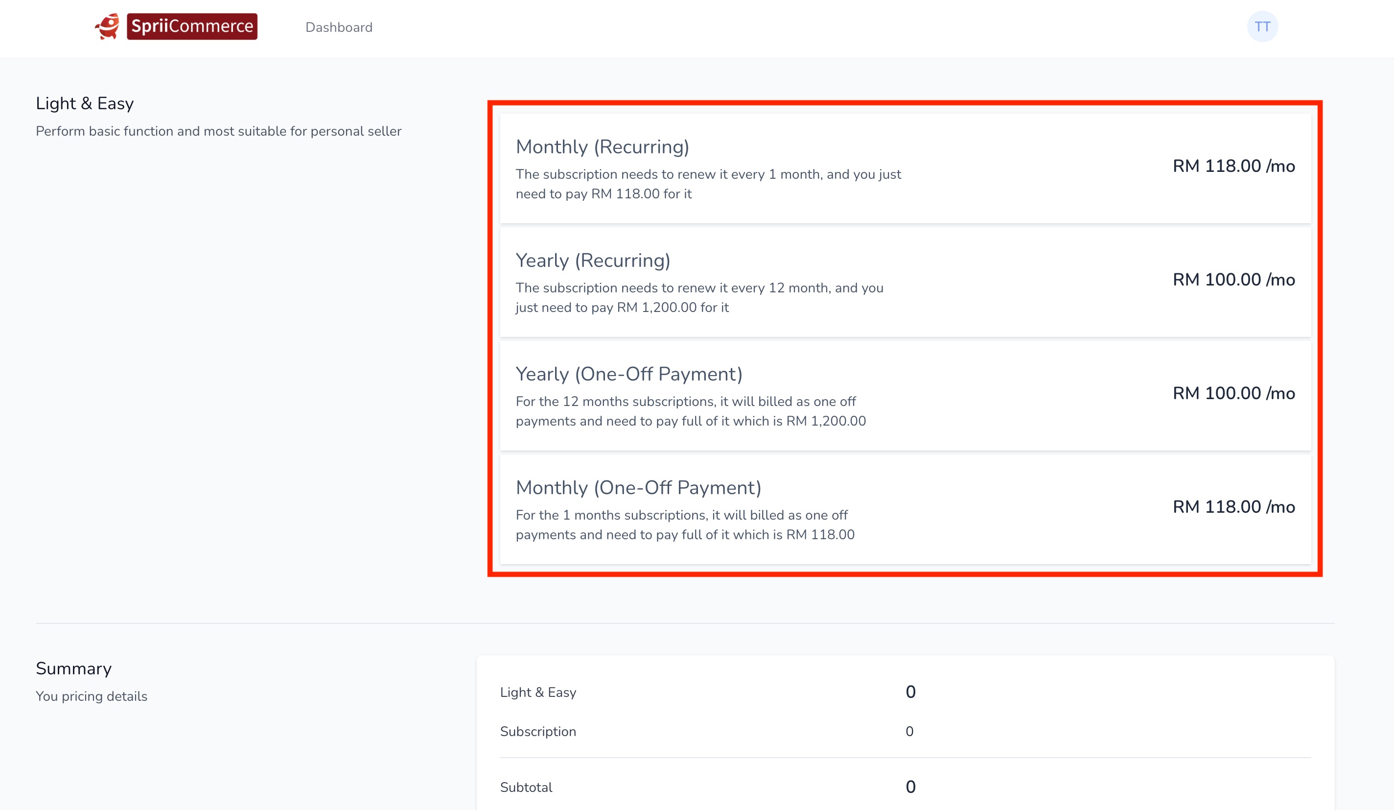Click RM 118.00 /mo on Monthly Recurring
Image resolution: width=1394 pixels, height=810 pixels.
[x=1233, y=166]
